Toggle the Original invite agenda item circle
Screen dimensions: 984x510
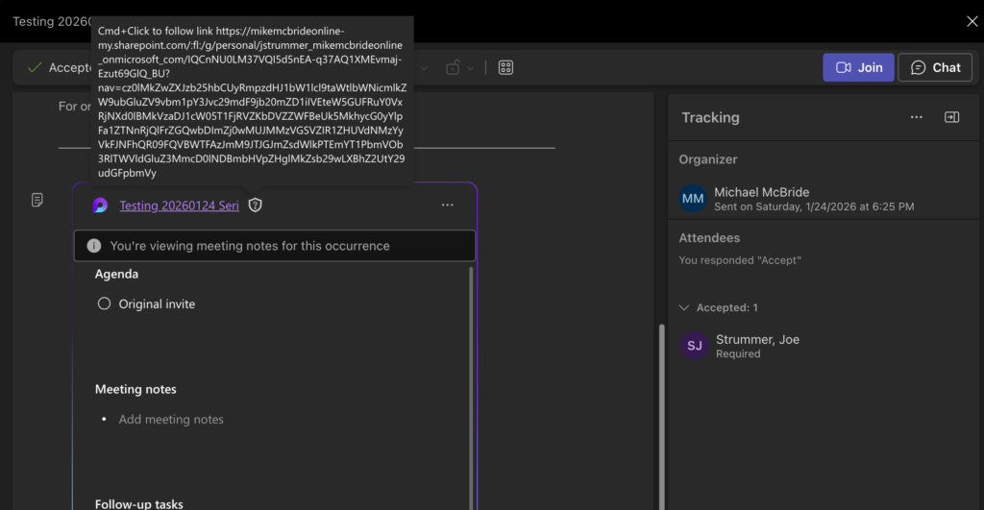pyautogui.click(x=105, y=304)
